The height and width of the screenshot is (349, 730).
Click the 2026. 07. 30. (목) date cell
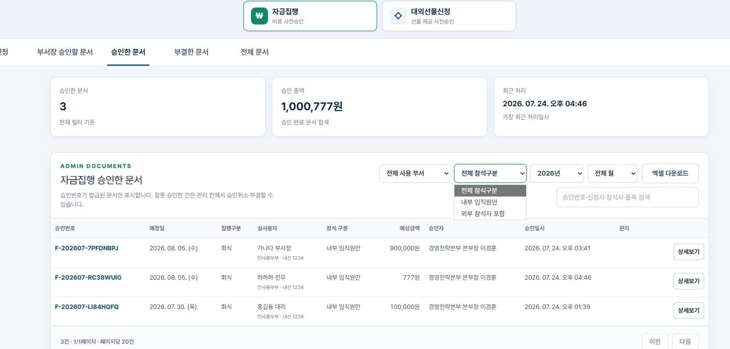173,307
